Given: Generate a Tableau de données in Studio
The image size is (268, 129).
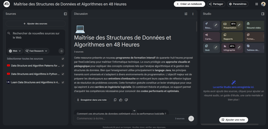Looking at the screenshot, I should coord(255,48).
